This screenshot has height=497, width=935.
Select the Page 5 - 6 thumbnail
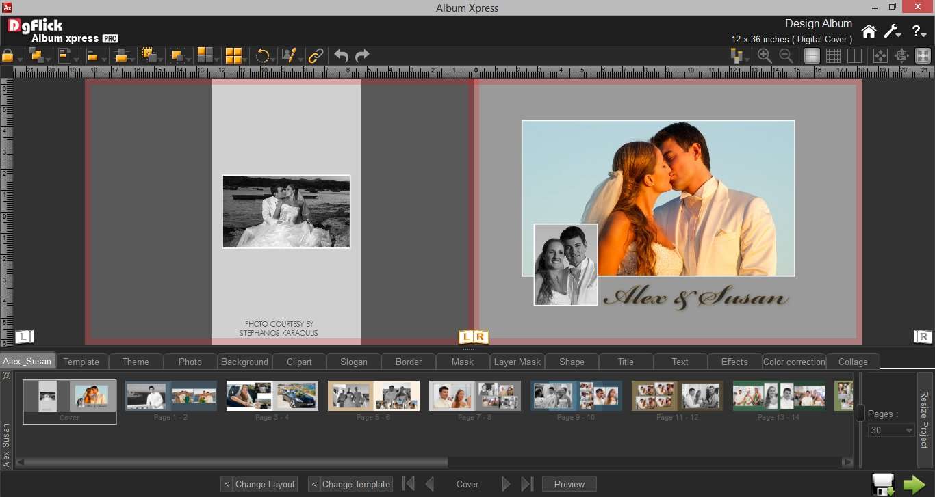(373, 395)
